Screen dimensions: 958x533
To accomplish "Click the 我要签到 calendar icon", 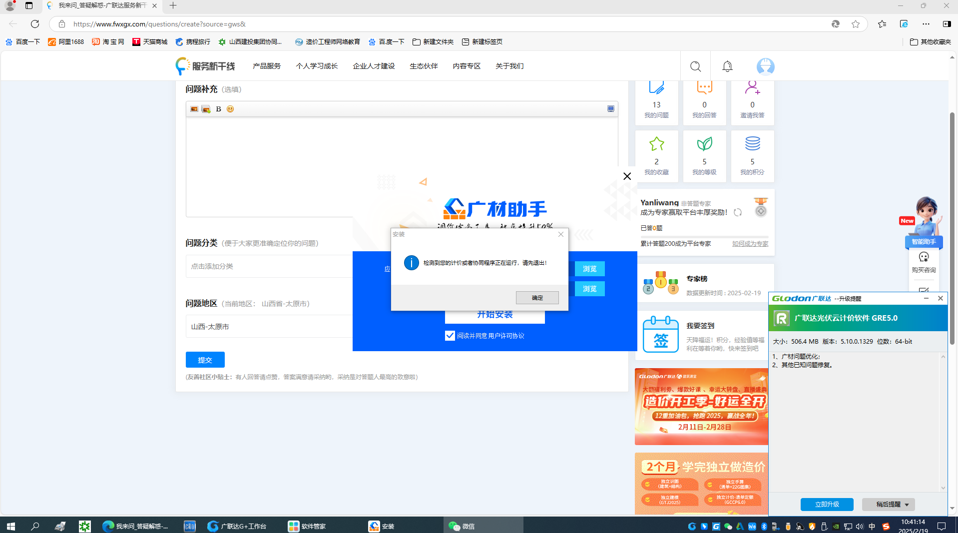I will [661, 334].
